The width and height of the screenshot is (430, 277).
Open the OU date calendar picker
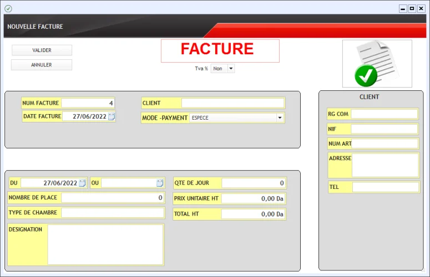point(160,183)
